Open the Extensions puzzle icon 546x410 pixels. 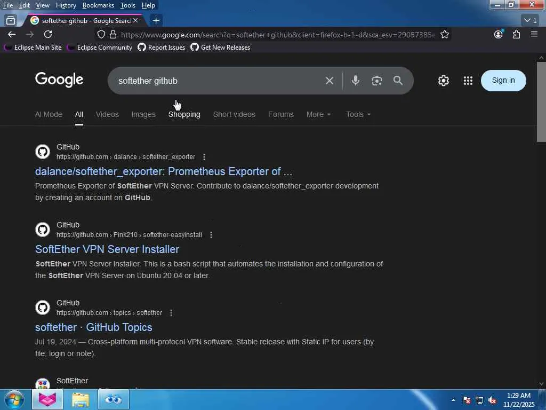tap(516, 34)
